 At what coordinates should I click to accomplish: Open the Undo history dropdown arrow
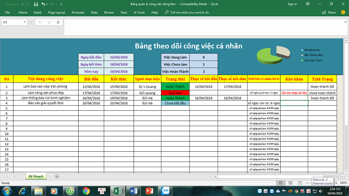(47, 4)
